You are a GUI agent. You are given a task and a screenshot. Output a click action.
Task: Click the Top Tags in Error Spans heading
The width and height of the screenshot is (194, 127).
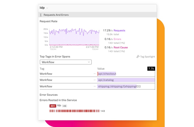(x=55, y=56)
